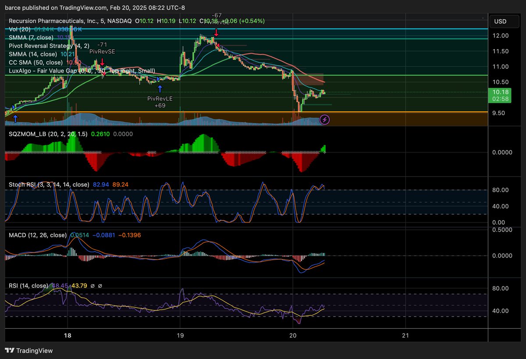Screen dimensions: 526x359
Task: Click the -71 PivRevSE label
Action: point(102,48)
